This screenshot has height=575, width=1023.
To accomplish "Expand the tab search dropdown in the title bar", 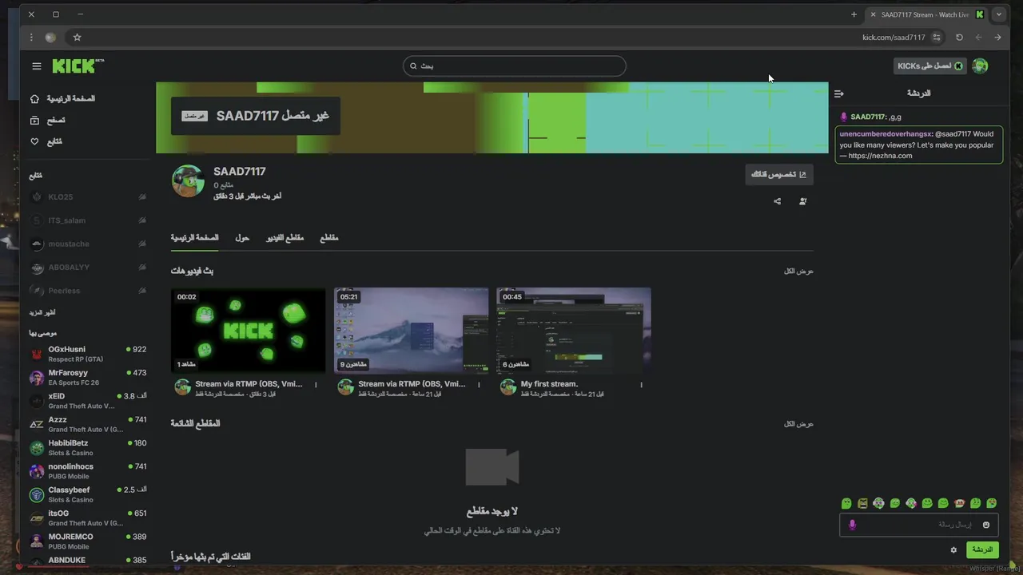I will [x=998, y=14].
